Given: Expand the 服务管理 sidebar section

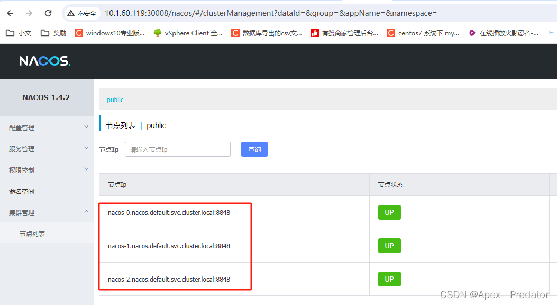Looking at the screenshot, I should [21, 149].
